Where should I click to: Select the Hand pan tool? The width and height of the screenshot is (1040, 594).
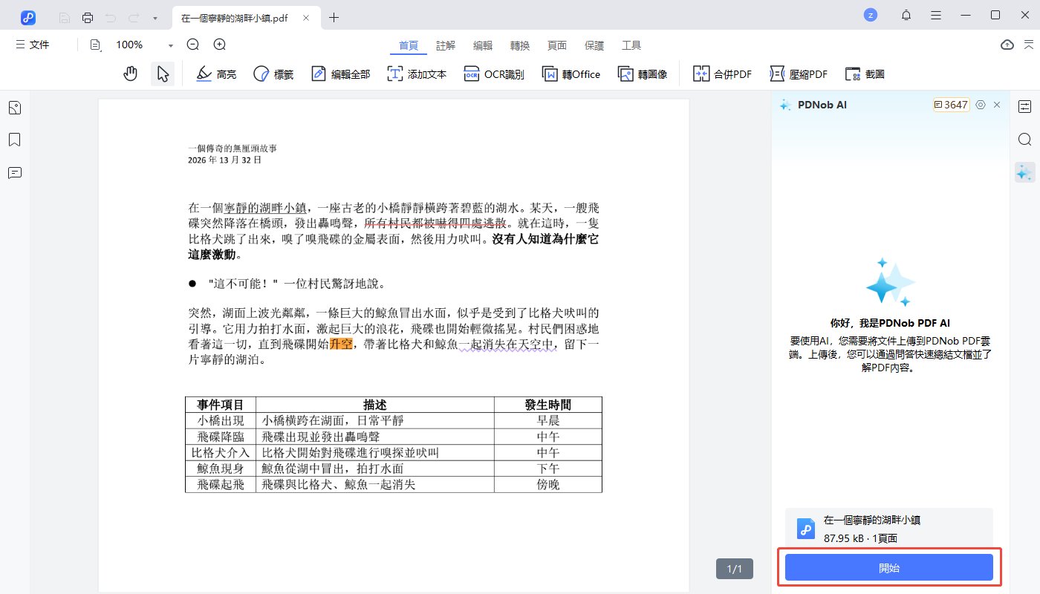[x=131, y=74]
